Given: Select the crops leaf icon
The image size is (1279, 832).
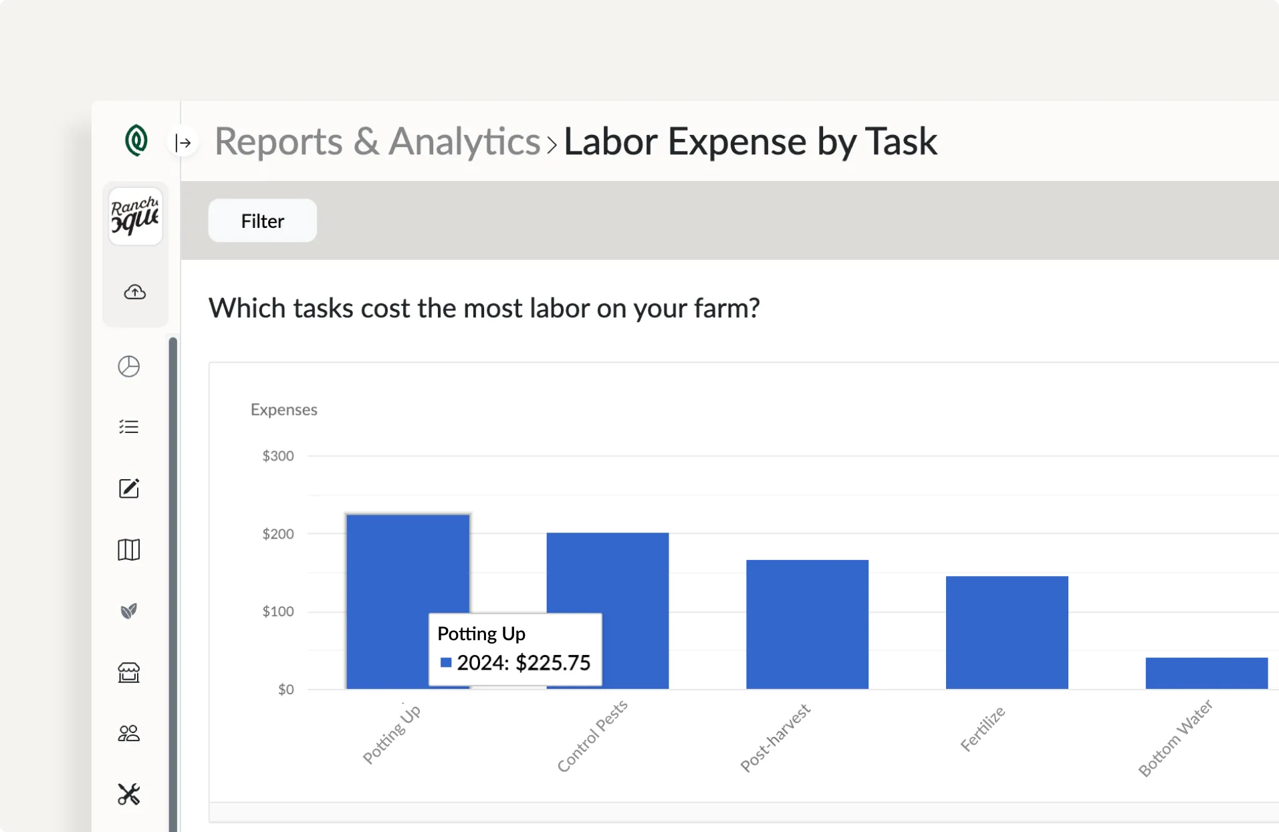Looking at the screenshot, I should (128, 611).
